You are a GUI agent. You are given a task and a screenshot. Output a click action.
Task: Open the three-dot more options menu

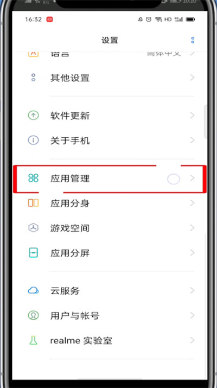pos(193,40)
